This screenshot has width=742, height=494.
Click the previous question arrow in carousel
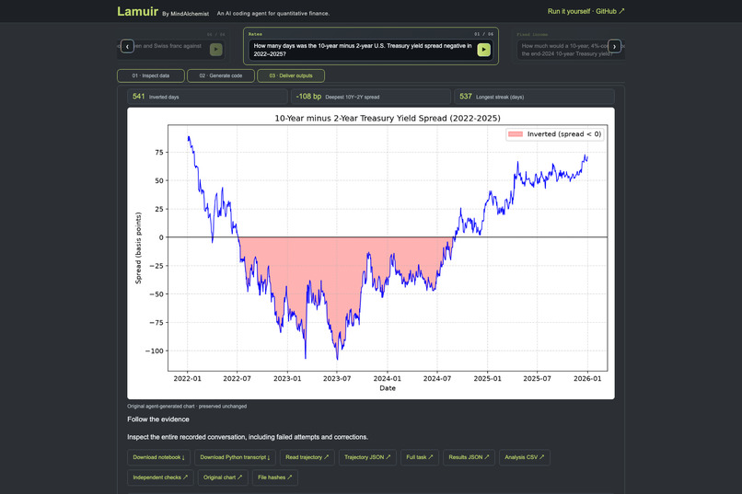(x=127, y=46)
